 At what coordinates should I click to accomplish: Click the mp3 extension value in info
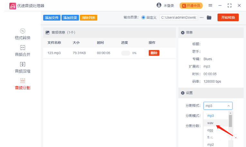point(207,67)
